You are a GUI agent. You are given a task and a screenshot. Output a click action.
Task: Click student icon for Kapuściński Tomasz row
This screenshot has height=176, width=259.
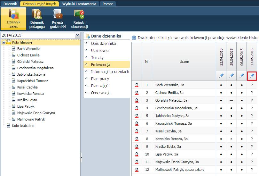(x=137, y=123)
